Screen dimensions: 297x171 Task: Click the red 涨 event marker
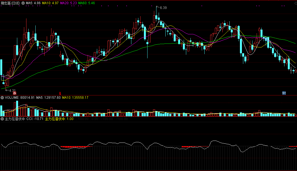14,93
